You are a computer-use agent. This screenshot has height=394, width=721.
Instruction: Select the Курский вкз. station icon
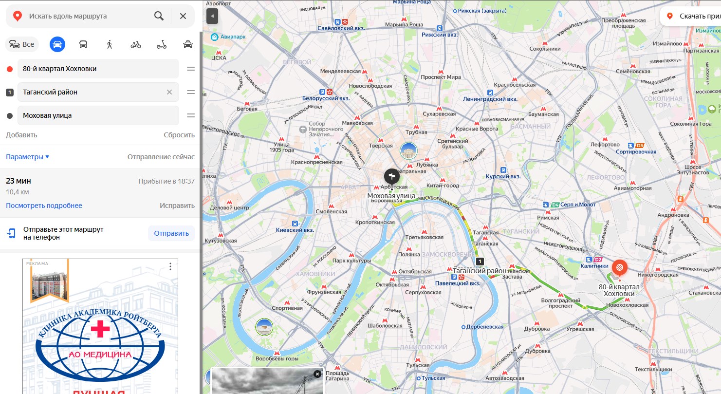503,169
